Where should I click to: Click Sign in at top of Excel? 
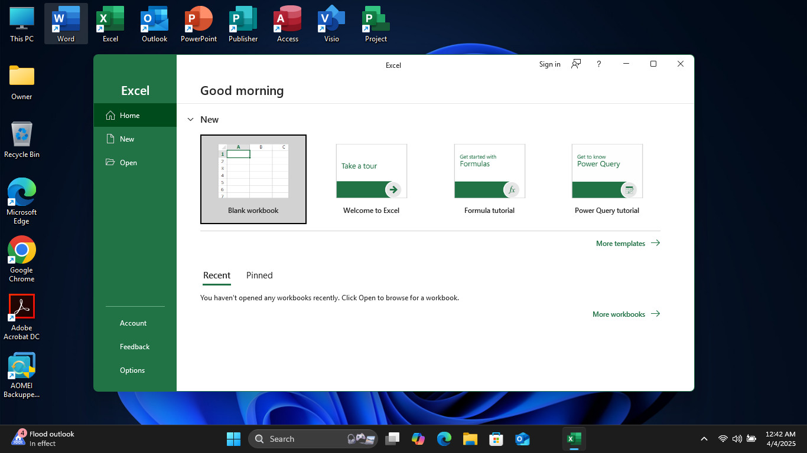[550, 64]
